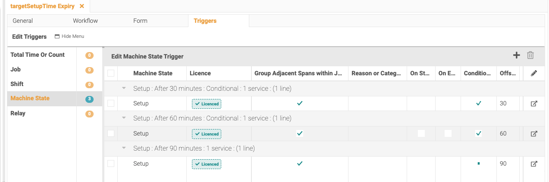Select the checkbox for the 60 offset row
This screenshot has height=182, width=549.
coord(111,133)
